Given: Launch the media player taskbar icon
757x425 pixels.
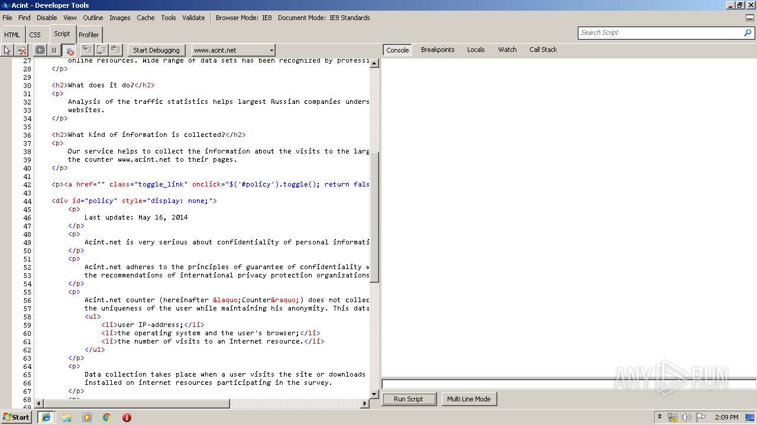Looking at the screenshot, I should pos(87,417).
